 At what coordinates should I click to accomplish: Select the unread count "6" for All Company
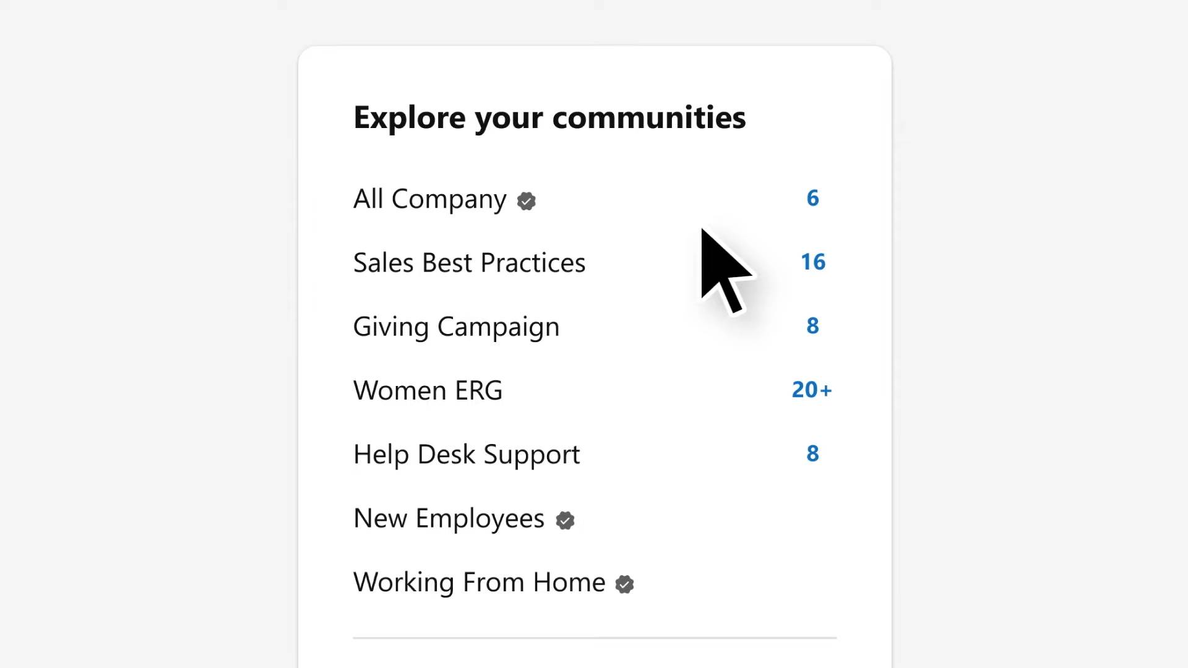(x=812, y=199)
